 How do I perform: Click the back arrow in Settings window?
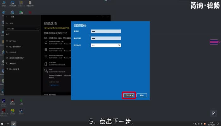[7, 17]
